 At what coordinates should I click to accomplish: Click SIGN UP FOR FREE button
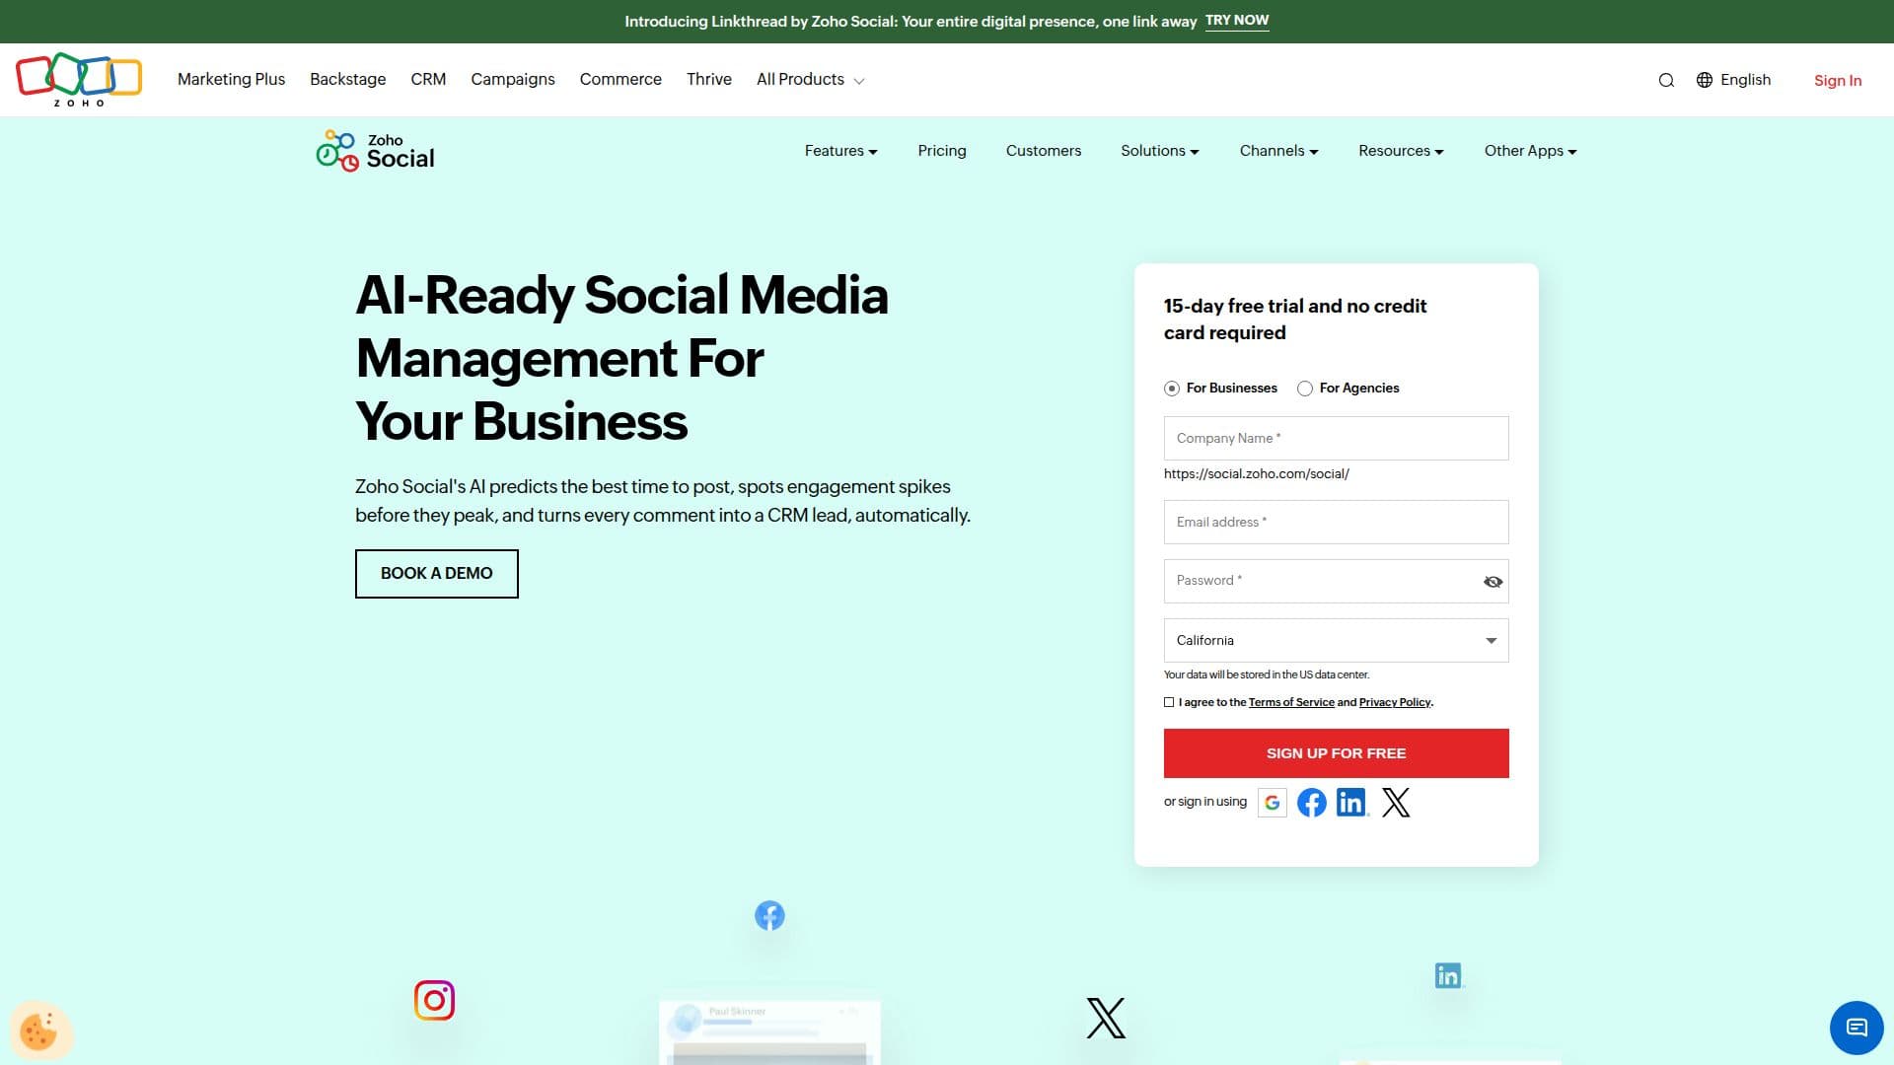pyautogui.click(x=1336, y=753)
